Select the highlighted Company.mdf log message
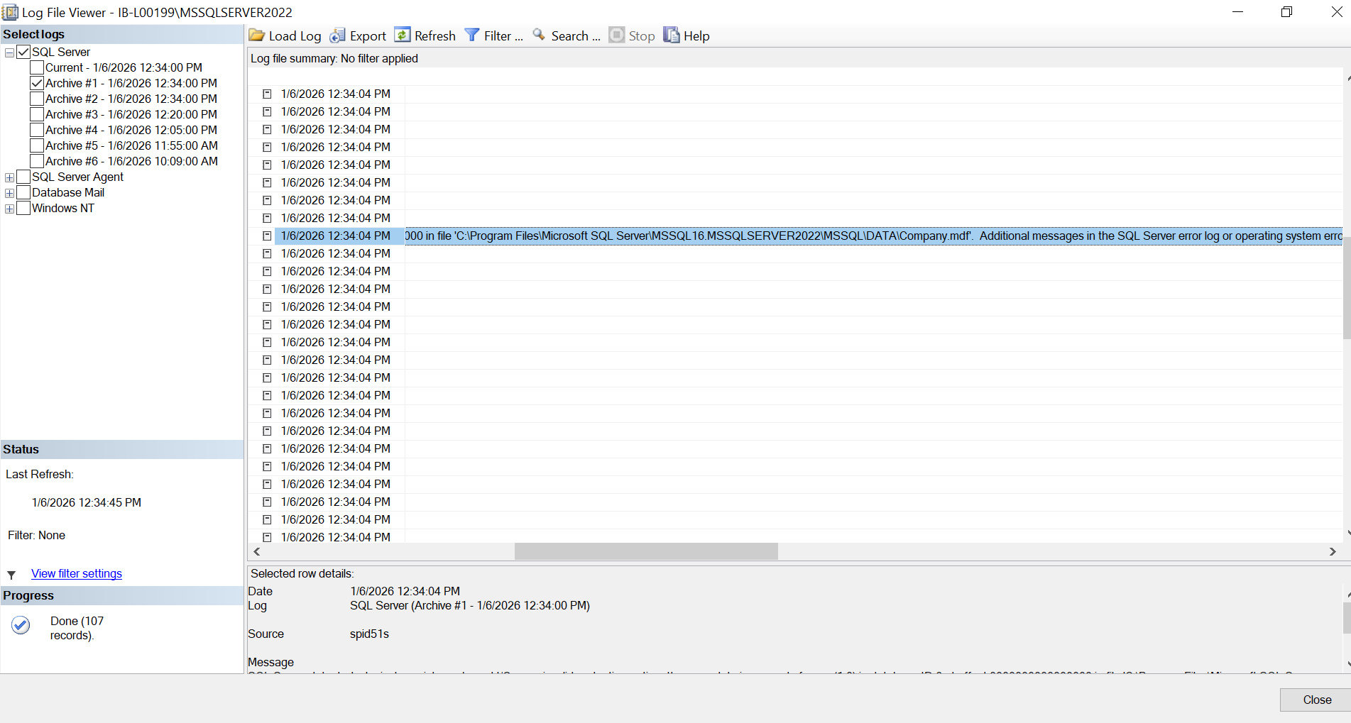The image size is (1351, 723). coord(873,236)
